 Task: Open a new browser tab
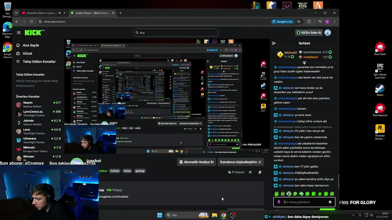tap(120, 13)
